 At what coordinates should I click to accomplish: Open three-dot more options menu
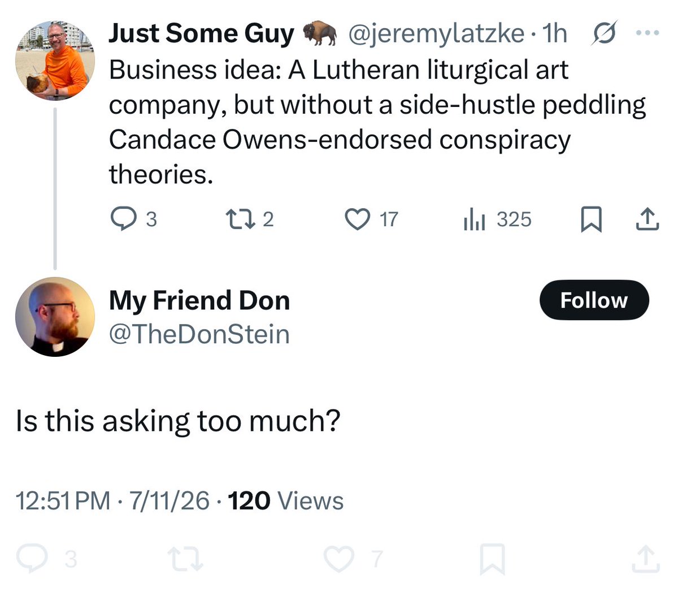click(x=647, y=33)
